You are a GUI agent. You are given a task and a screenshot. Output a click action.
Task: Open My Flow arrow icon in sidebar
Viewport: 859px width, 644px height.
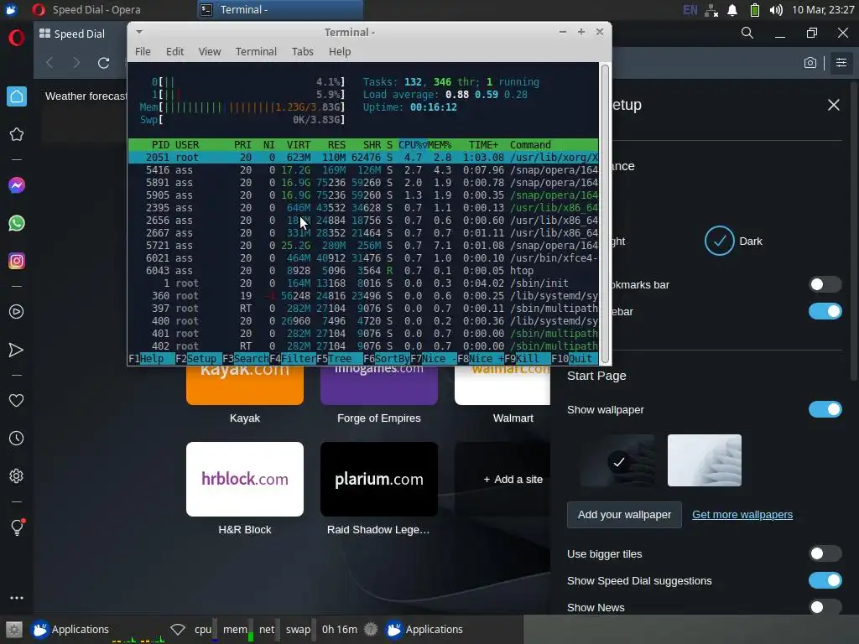pyautogui.click(x=17, y=350)
